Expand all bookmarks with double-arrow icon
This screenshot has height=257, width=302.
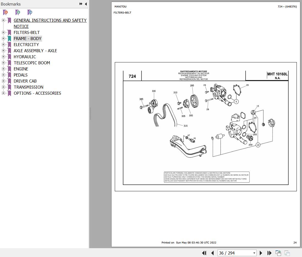pos(81,4)
